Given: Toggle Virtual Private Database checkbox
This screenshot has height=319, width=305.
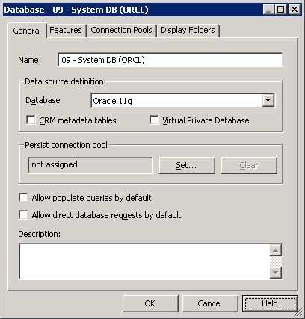Looking at the screenshot, I should [x=154, y=120].
